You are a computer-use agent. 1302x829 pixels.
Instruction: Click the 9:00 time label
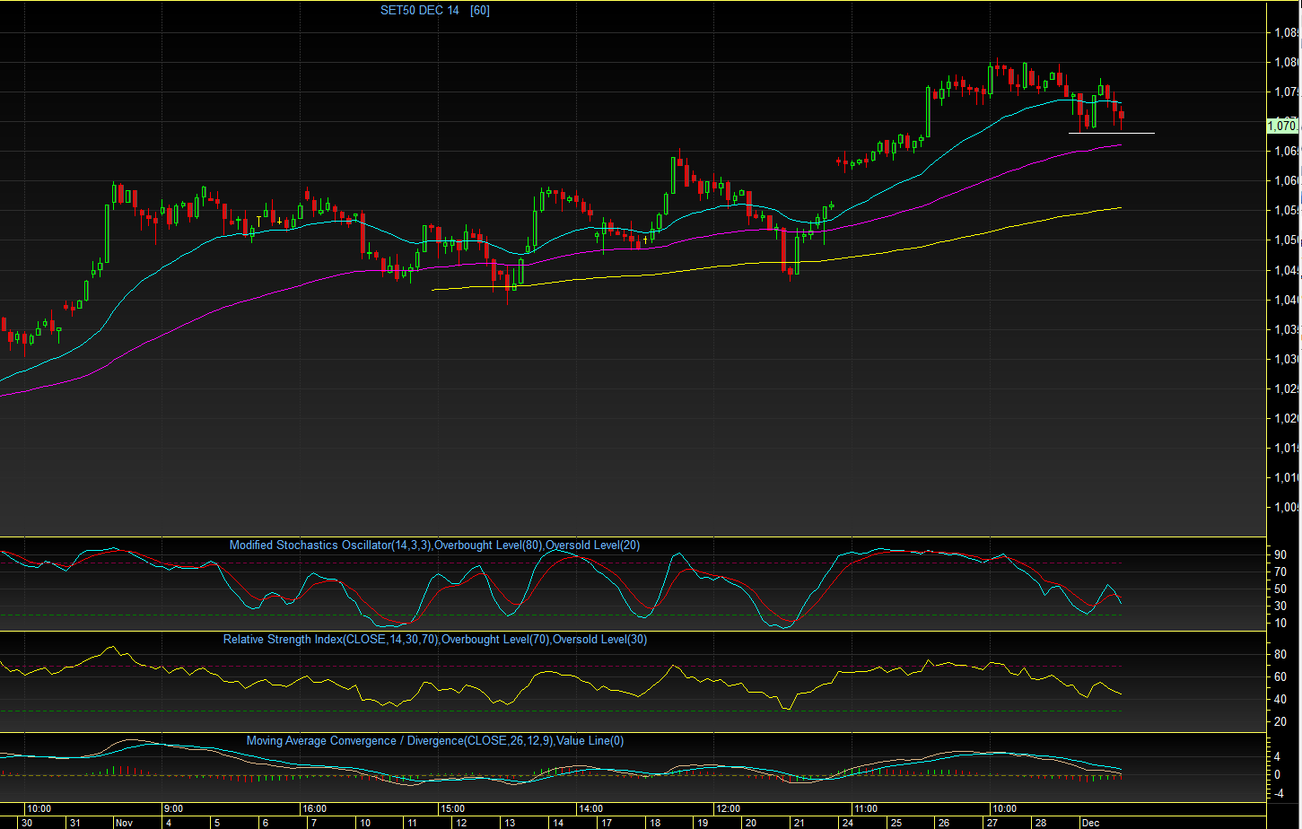(x=173, y=808)
